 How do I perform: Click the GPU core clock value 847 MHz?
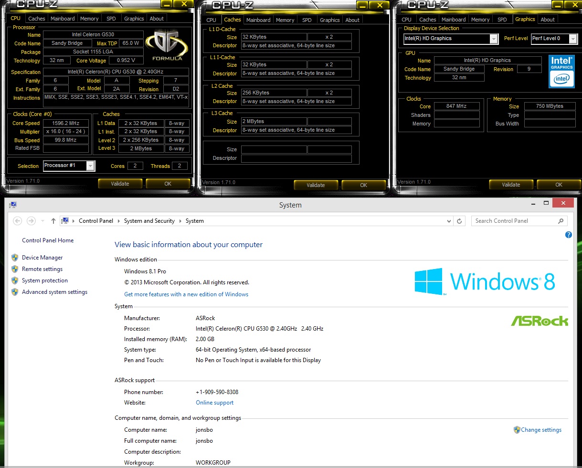456,106
